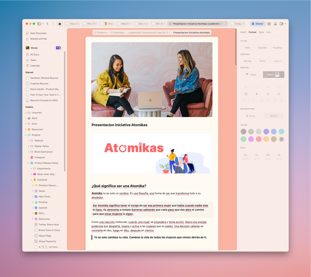This screenshot has height=277, width=311.
Task: Switch to the 'Why 70%' tab
Action: [x=90, y=24]
